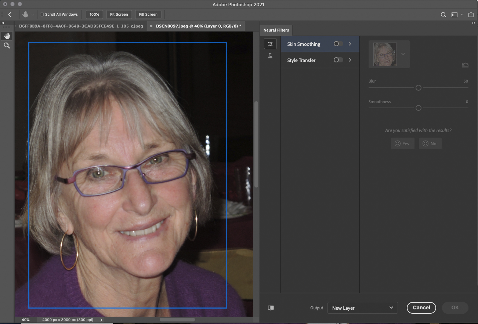
Task: Click the share export icon
Action: 471,15
